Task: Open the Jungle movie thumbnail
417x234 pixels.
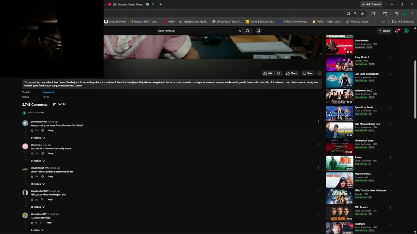Action: tap(339, 163)
